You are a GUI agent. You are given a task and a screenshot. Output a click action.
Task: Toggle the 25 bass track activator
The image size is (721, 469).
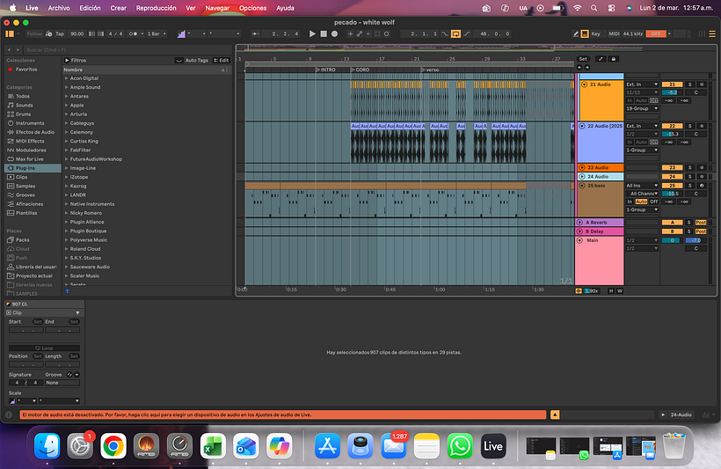tap(672, 186)
